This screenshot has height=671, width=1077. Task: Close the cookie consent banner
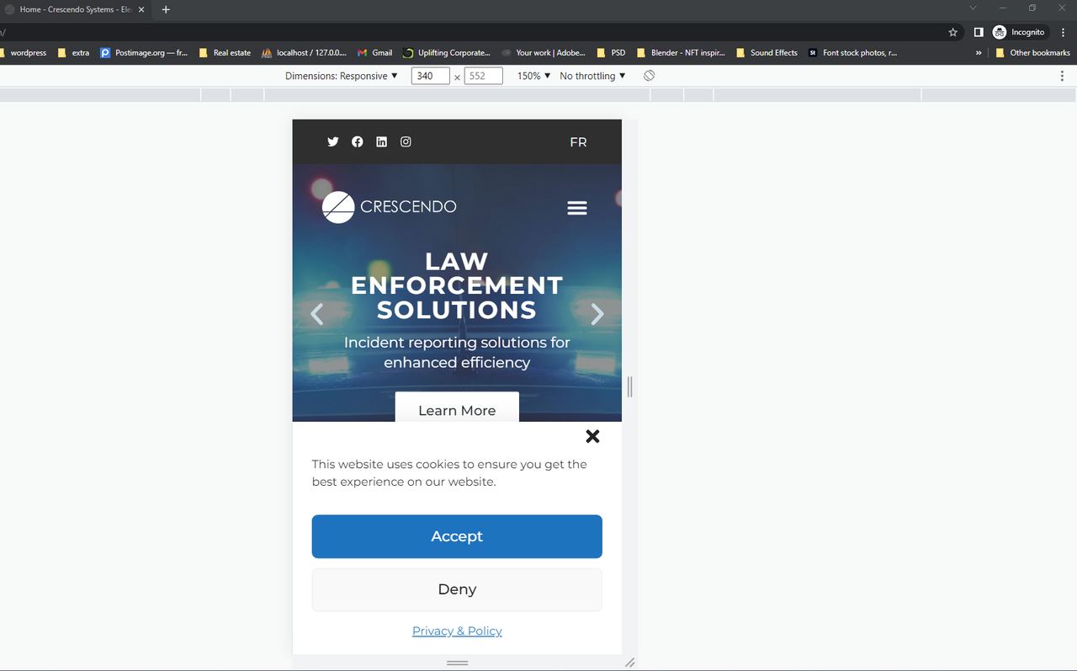click(592, 436)
